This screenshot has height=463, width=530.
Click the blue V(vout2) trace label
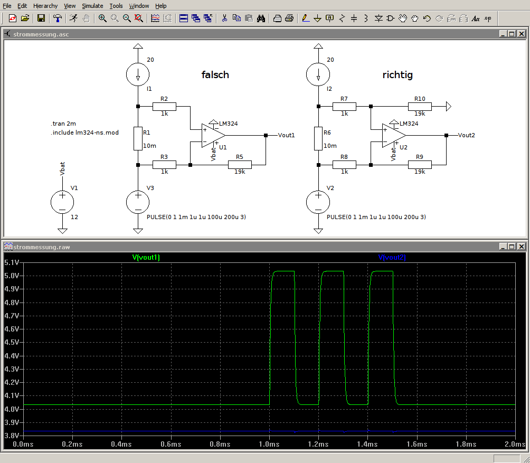392,257
